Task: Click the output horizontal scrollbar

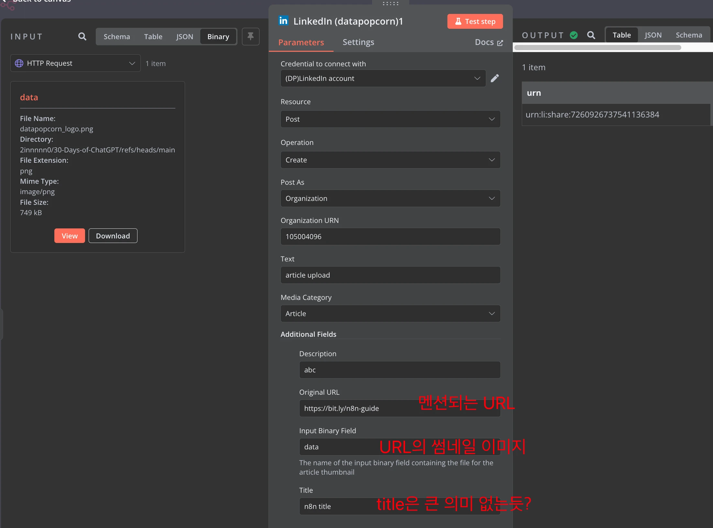Action: [x=598, y=48]
